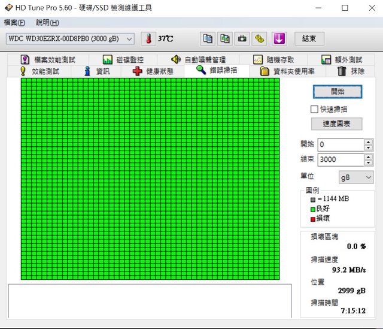Click the purple down-arrow icon
Screen dimensions: 383x329
[x=279, y=38]
